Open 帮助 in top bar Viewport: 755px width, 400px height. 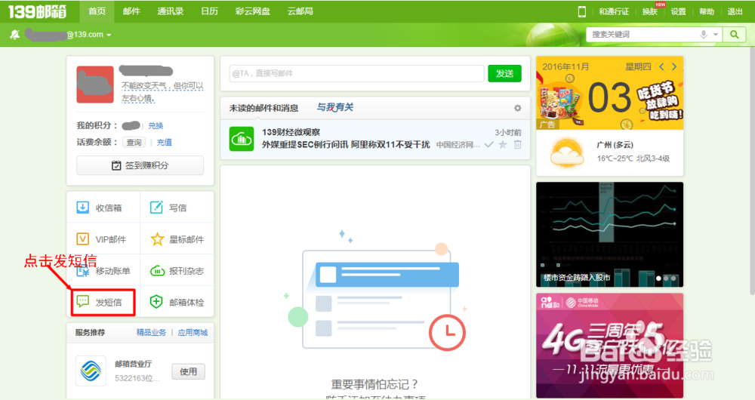(707, 11)
